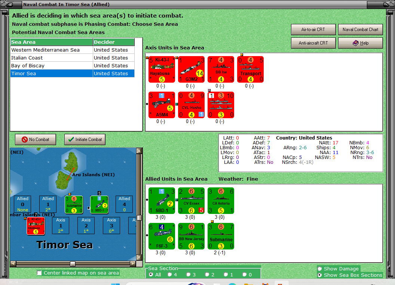Open the Naval Combat Chart
Viewport: 395px width, 285px height.
pyautogui.click(x=360, y=30)
